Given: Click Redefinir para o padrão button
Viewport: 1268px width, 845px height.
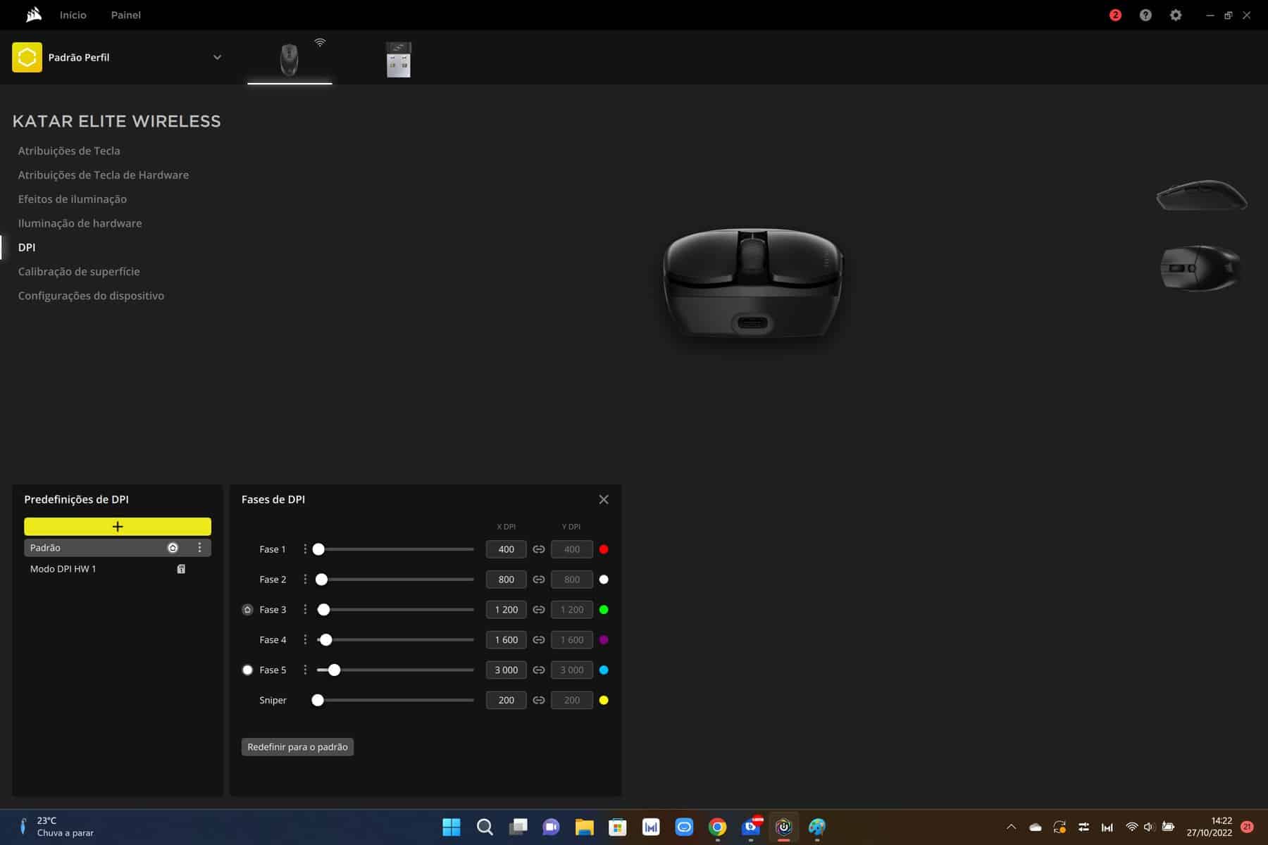Looking at the screenshot, I should point(297,746).
